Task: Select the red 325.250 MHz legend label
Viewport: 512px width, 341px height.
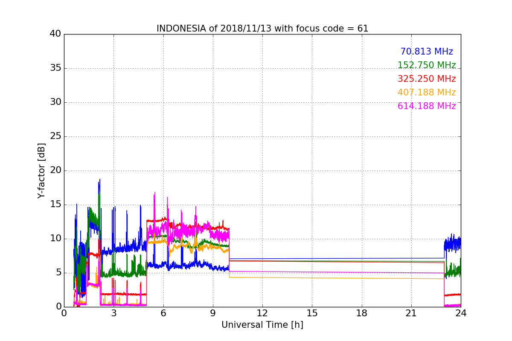Action: [x=427, y=79]
